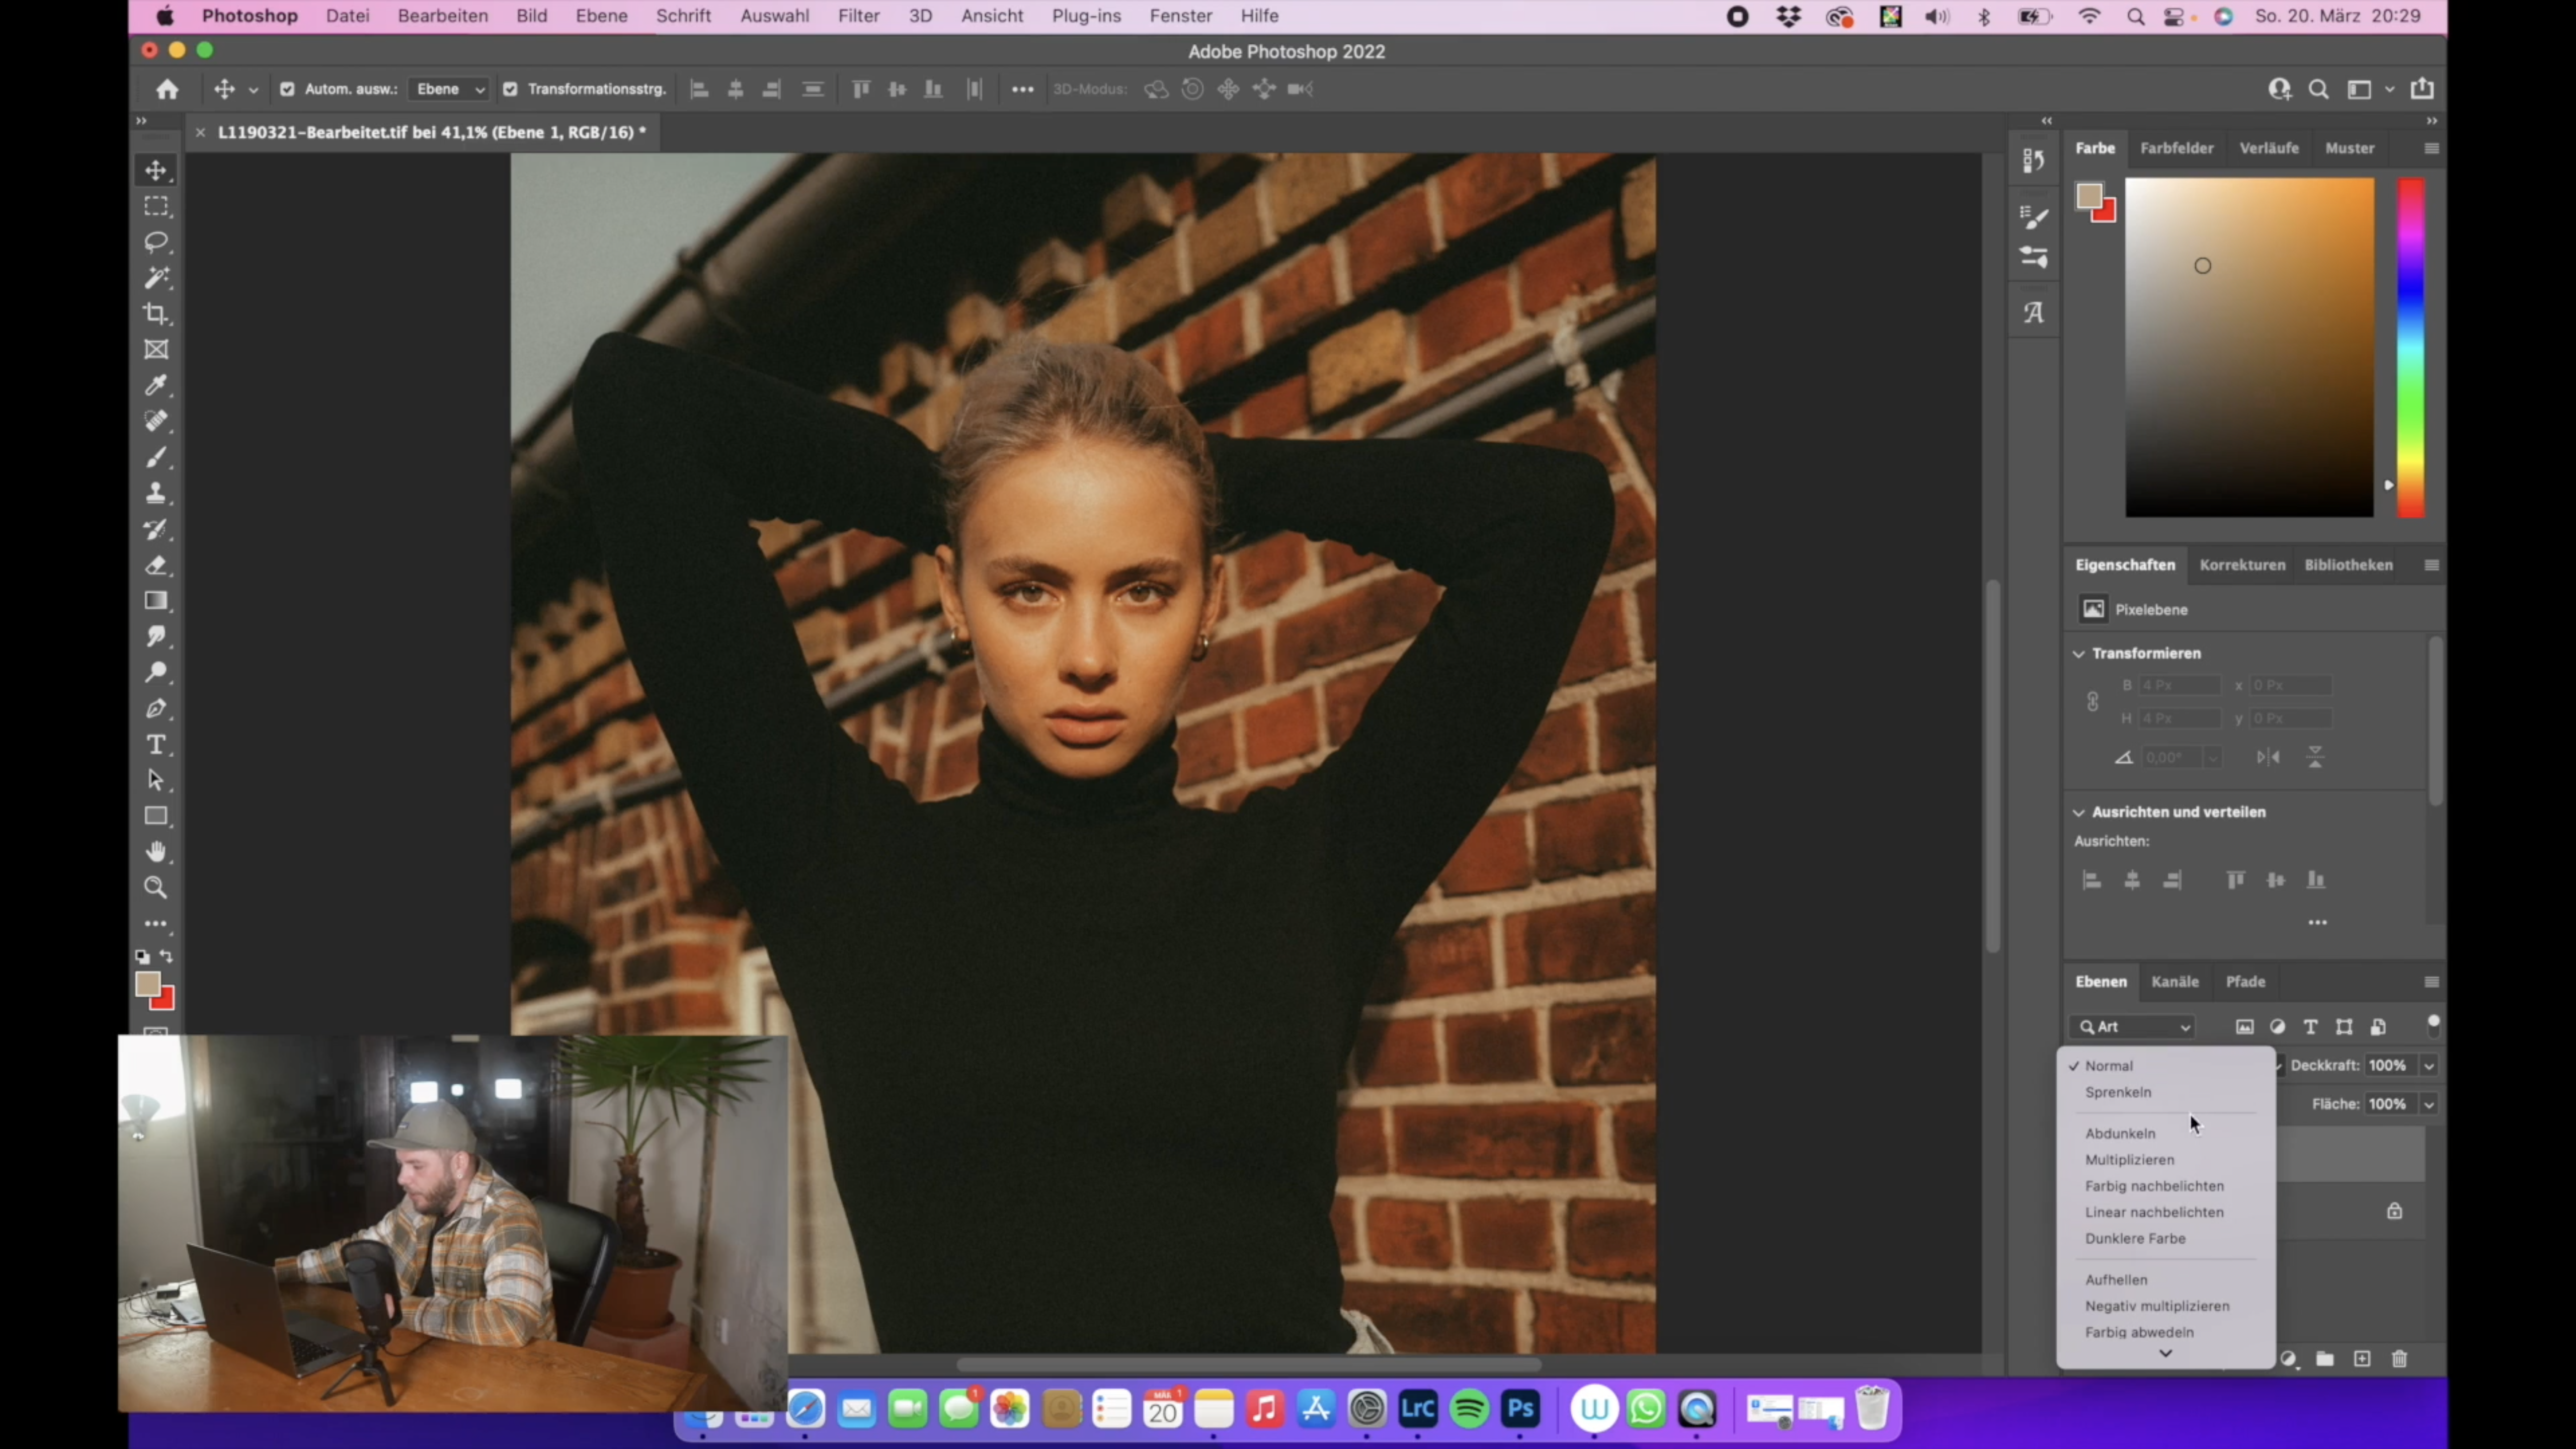Select the Clone Stamp tool
The image size is (2576, 1449).
tap(156, 493)
